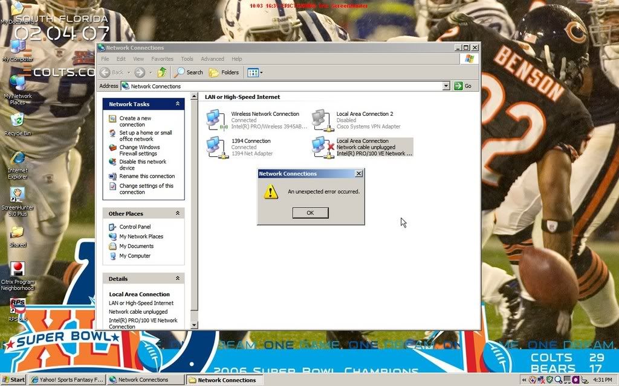Click Create a new connection
This screenshot has height=386, width=619.
pos(135,121)
